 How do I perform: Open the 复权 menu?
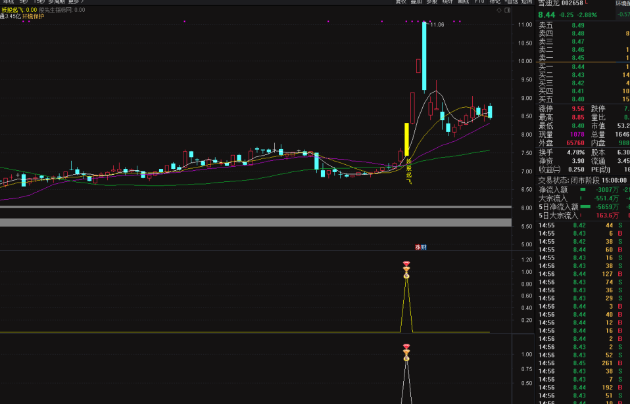pyautogui.click(x=400, y=1)
